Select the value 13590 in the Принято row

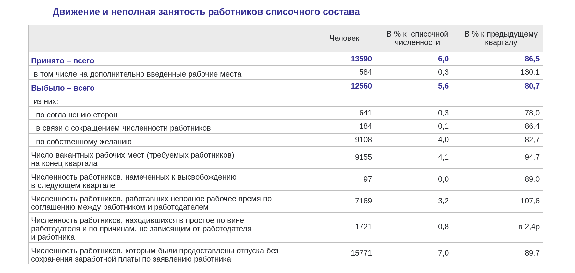click(361, 59)
